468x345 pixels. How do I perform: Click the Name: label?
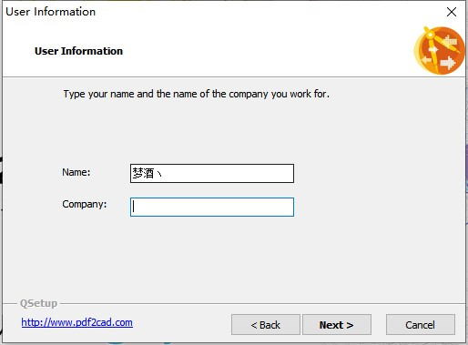pyautogui.click(x=76, y=172)
